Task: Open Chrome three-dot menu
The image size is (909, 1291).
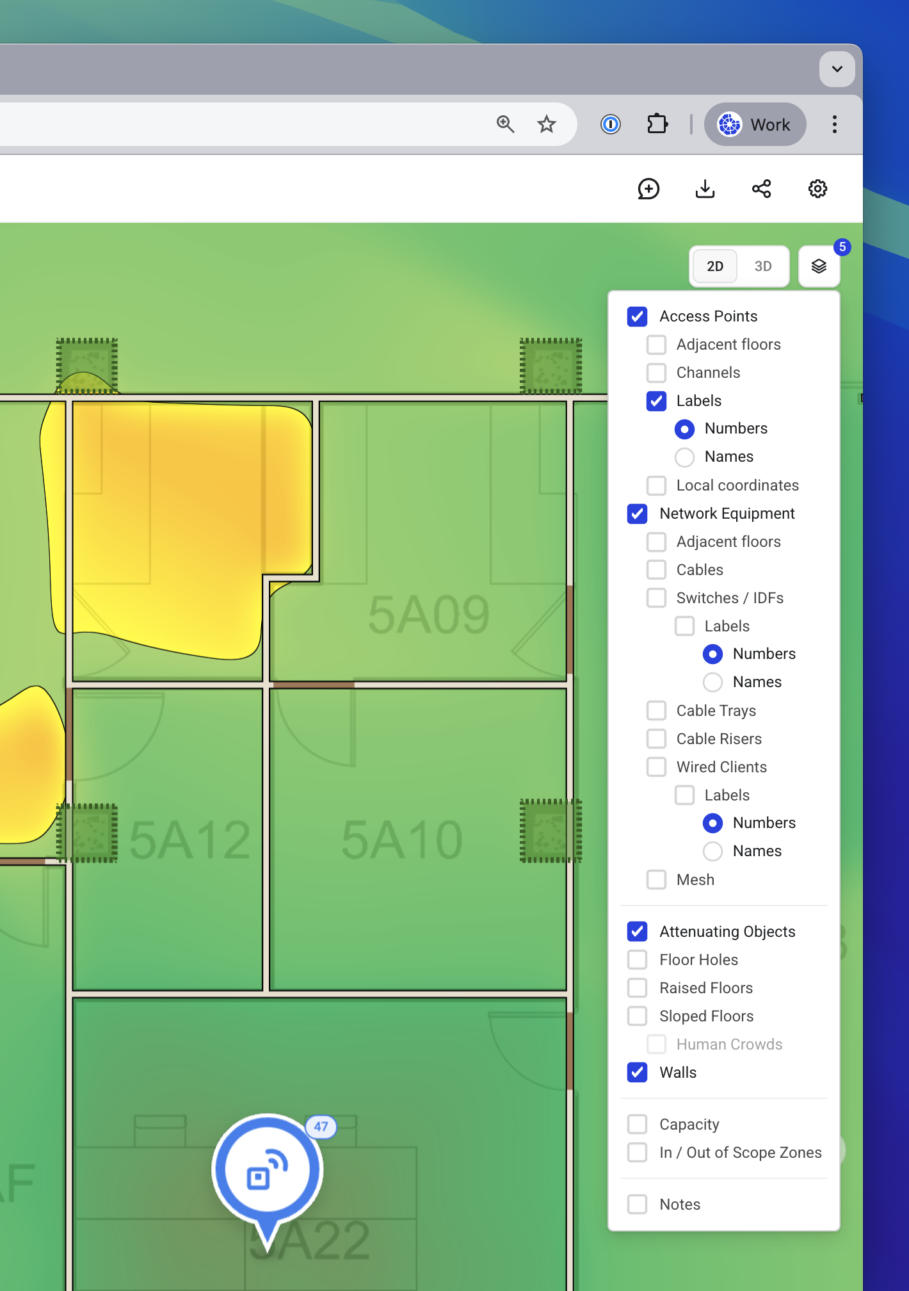Action: (834, 124)
